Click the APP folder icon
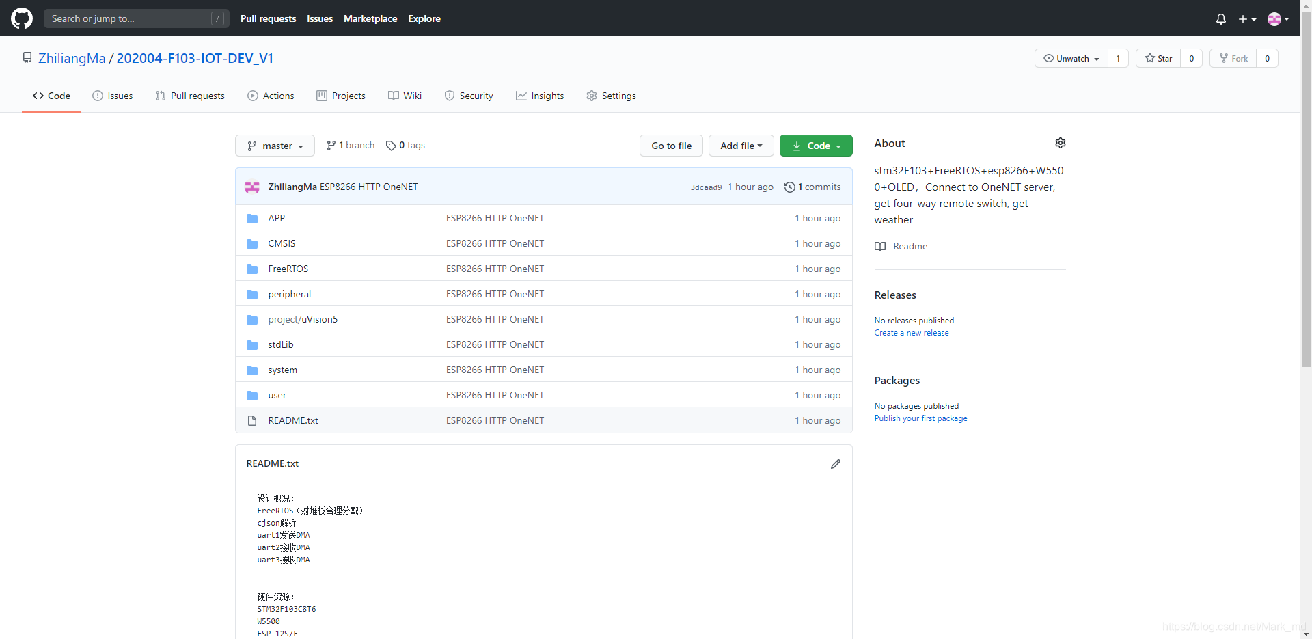Screen dimensions: 1312x639 click(252, 219)
